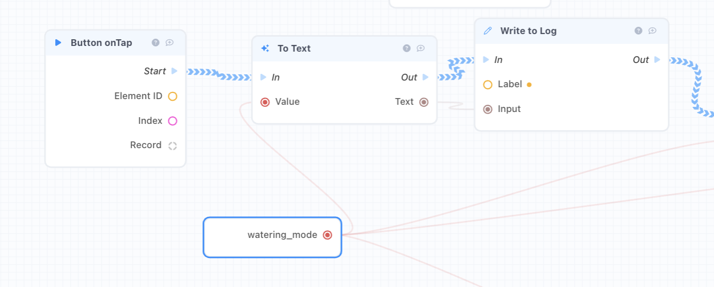Viewport: 714px width, 287px height.
Task: Click the To Text In flow port
Action: [263, 77]
